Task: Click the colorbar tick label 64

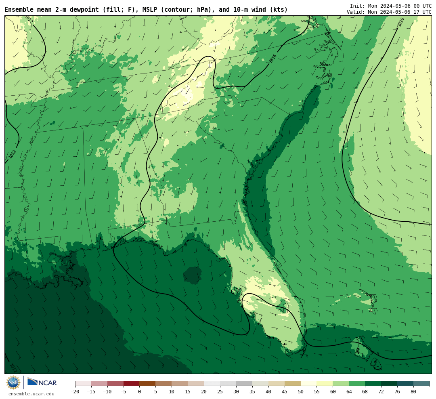Action: [349, 392]
